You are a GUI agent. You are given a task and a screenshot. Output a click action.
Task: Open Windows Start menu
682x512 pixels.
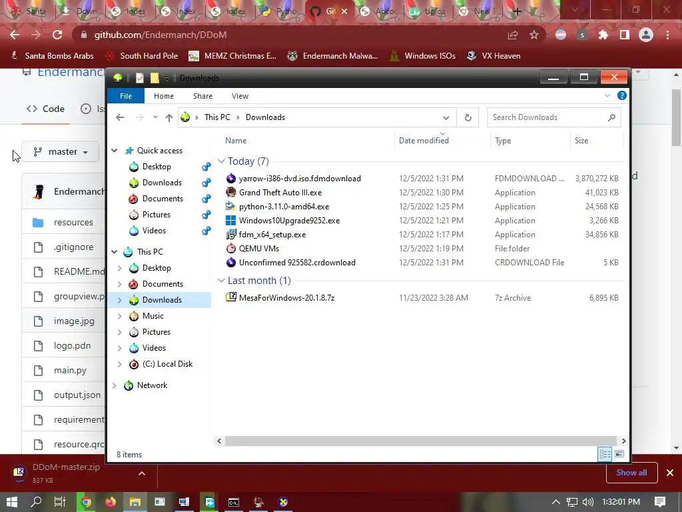[12, 502]
